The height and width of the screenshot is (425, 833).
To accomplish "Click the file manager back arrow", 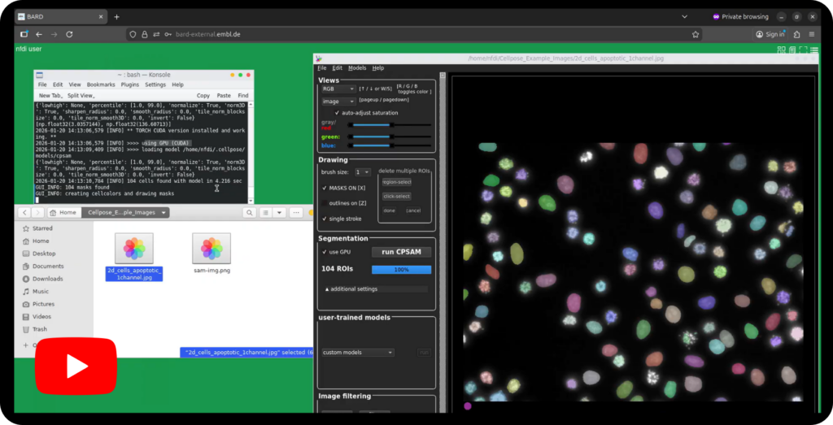I will [x=24, y=212].
